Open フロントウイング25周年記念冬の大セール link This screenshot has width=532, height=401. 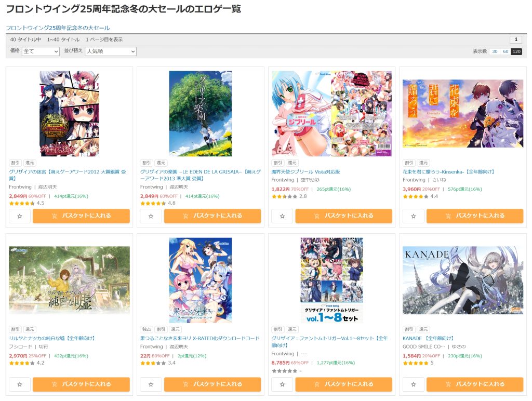tap(58, 28)
